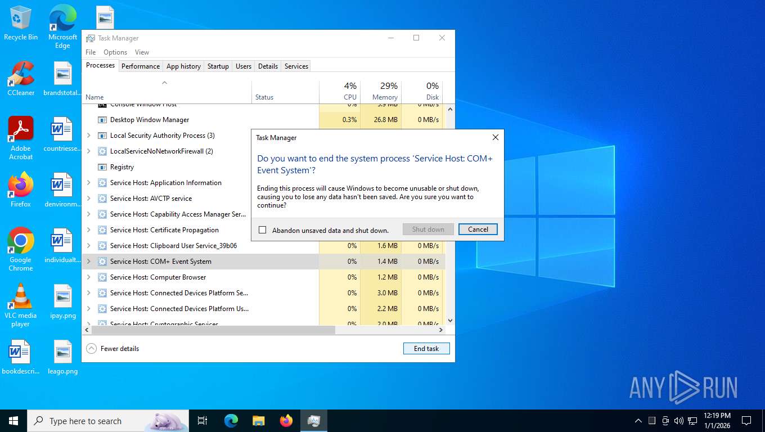This screenshot has height=432, width=765.
Task: Select CCleaner desktop shortcut
Action: coord(21,79)
